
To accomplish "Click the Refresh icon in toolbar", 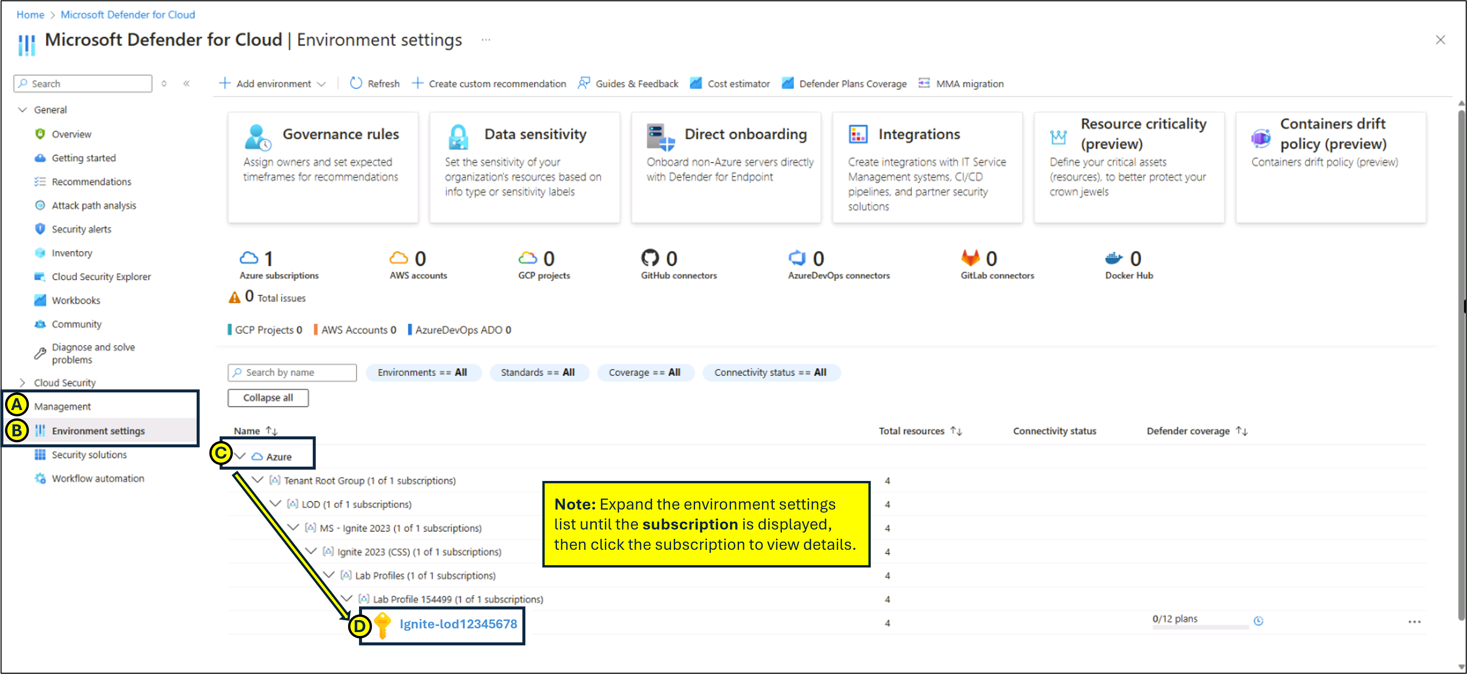I will click(356, 83).
